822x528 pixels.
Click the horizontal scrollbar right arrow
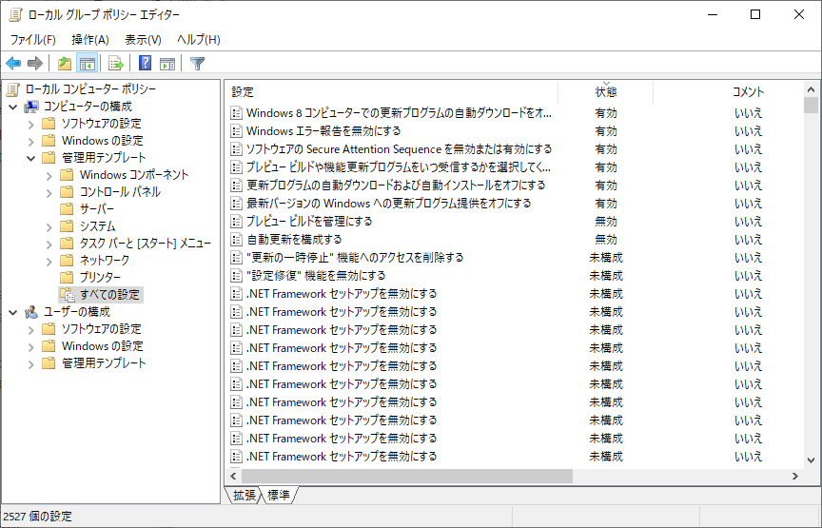[x=795, y=476]
